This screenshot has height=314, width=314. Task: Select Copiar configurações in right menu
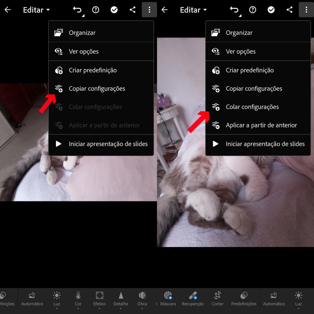coord(258,88)
